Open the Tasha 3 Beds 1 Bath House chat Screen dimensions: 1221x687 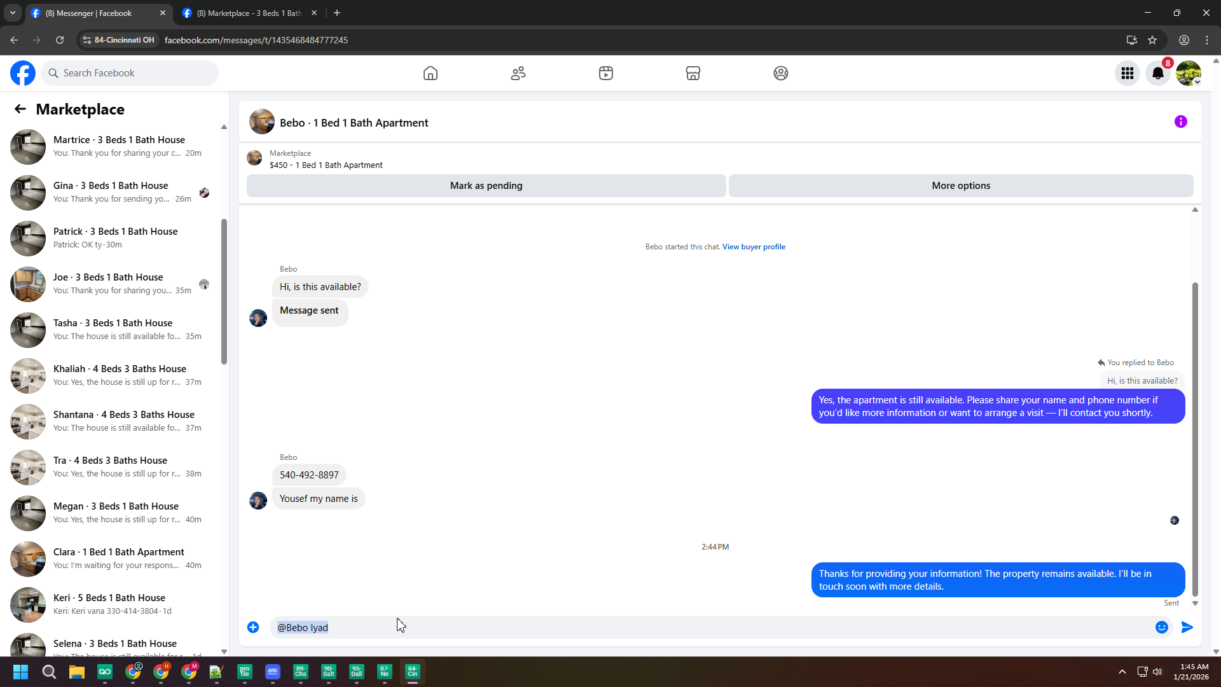(111, 330)
